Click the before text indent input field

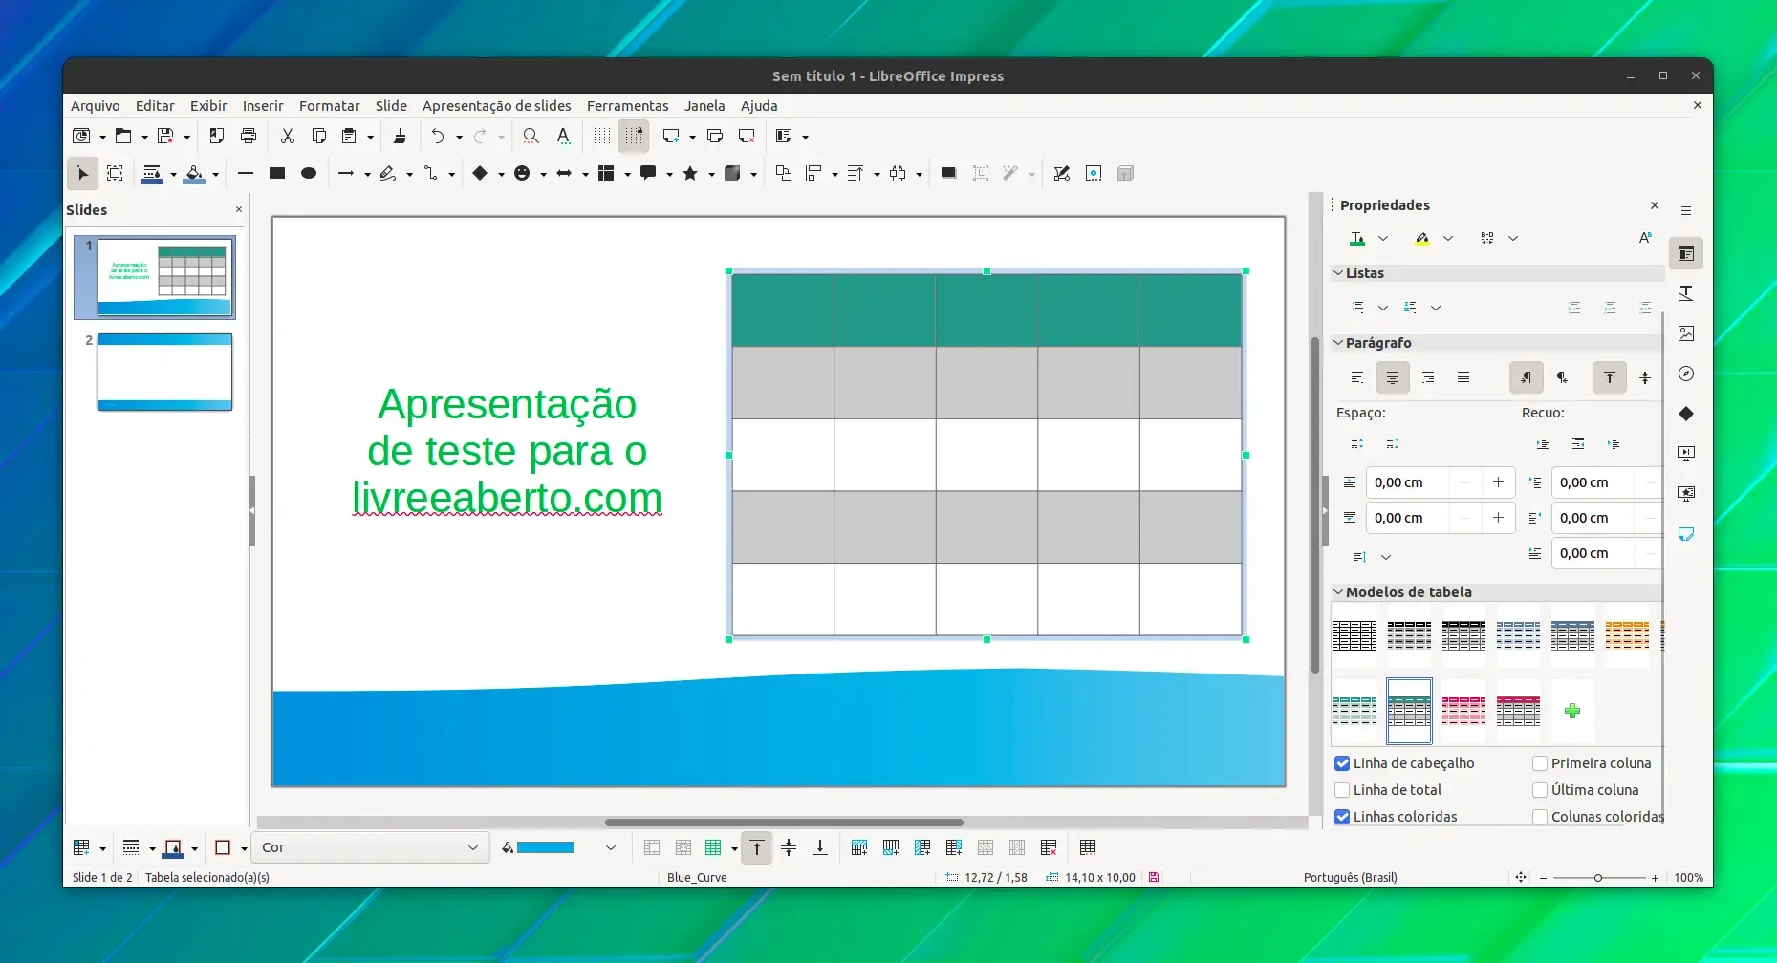coord(1594,482)
